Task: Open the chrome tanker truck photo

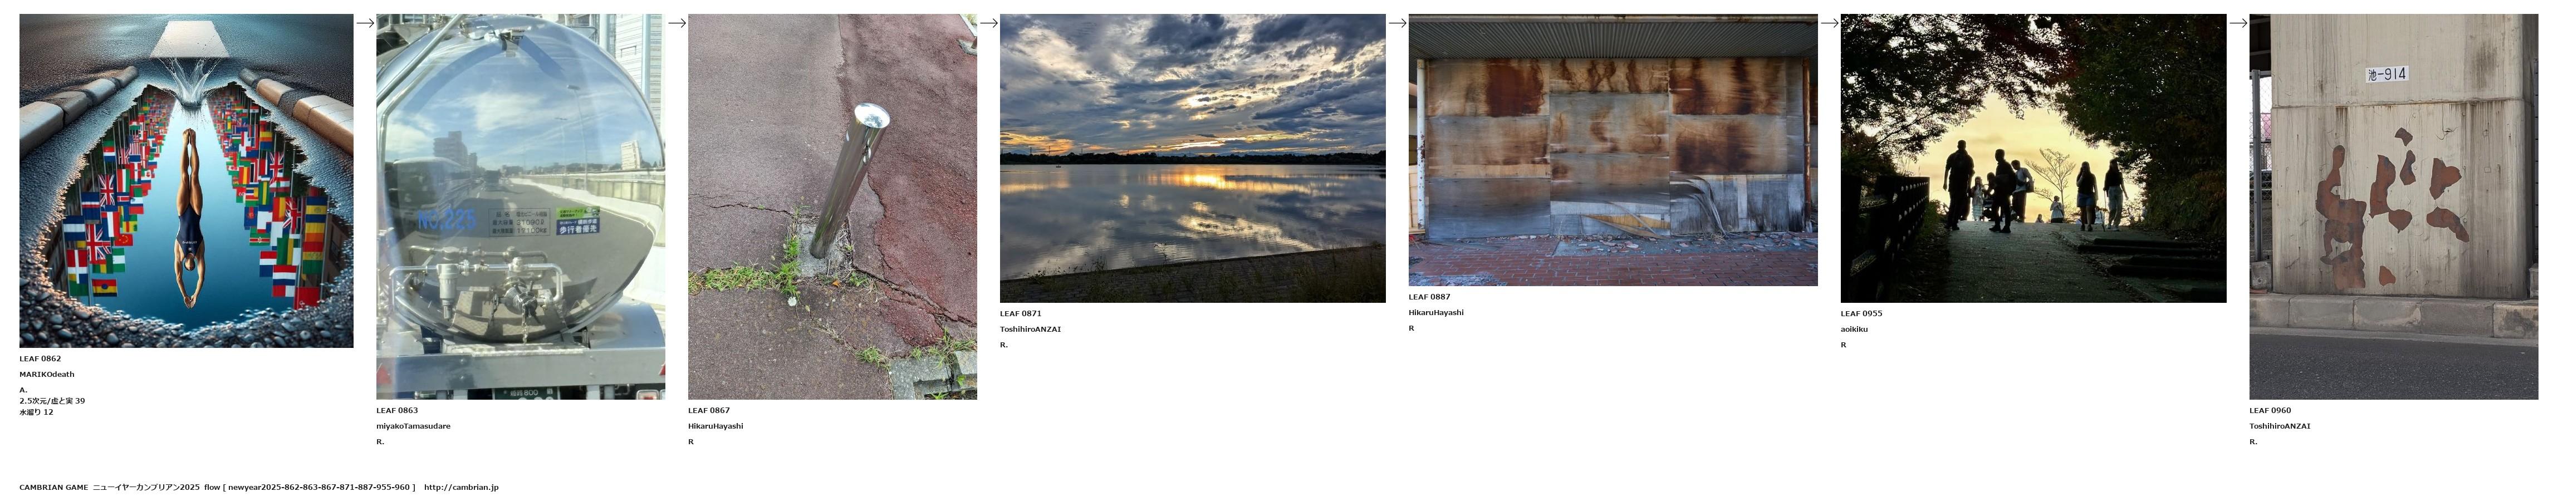Action: point(520,207)
